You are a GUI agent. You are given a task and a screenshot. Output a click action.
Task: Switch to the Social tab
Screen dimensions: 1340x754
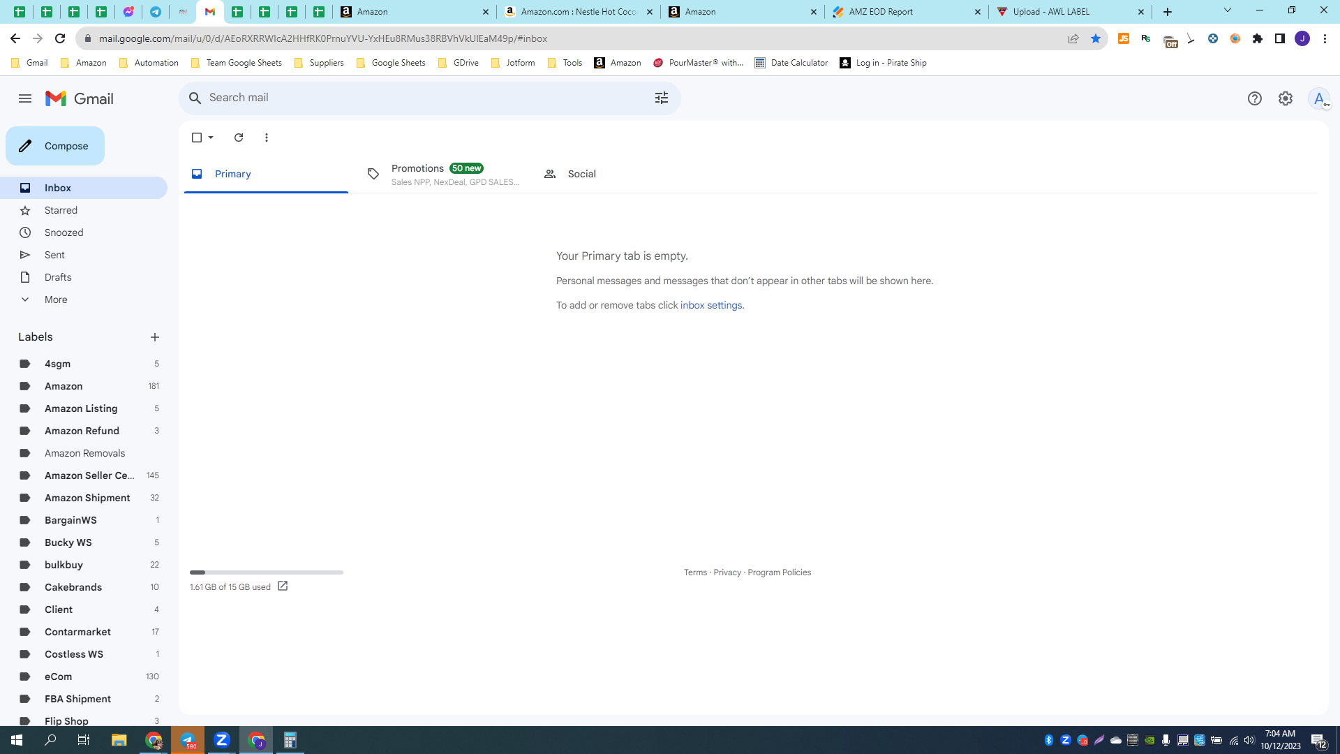[620, 174]
